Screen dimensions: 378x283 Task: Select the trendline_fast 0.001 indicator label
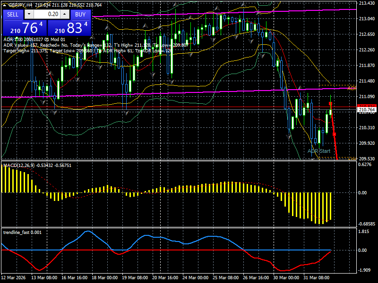22,233
